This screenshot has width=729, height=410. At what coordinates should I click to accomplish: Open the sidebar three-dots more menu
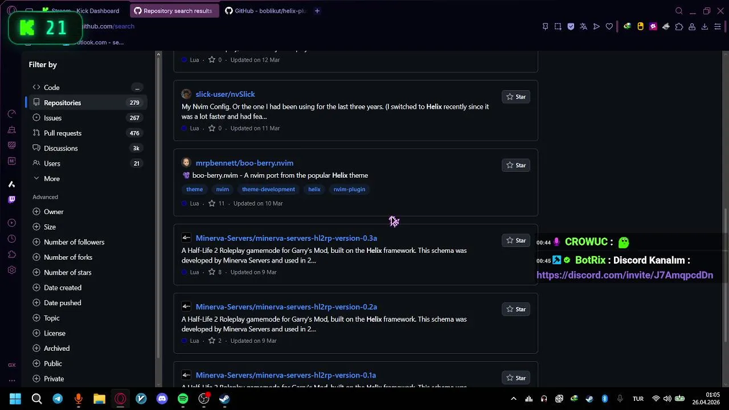pyautogui.click(x=11, y=380)
